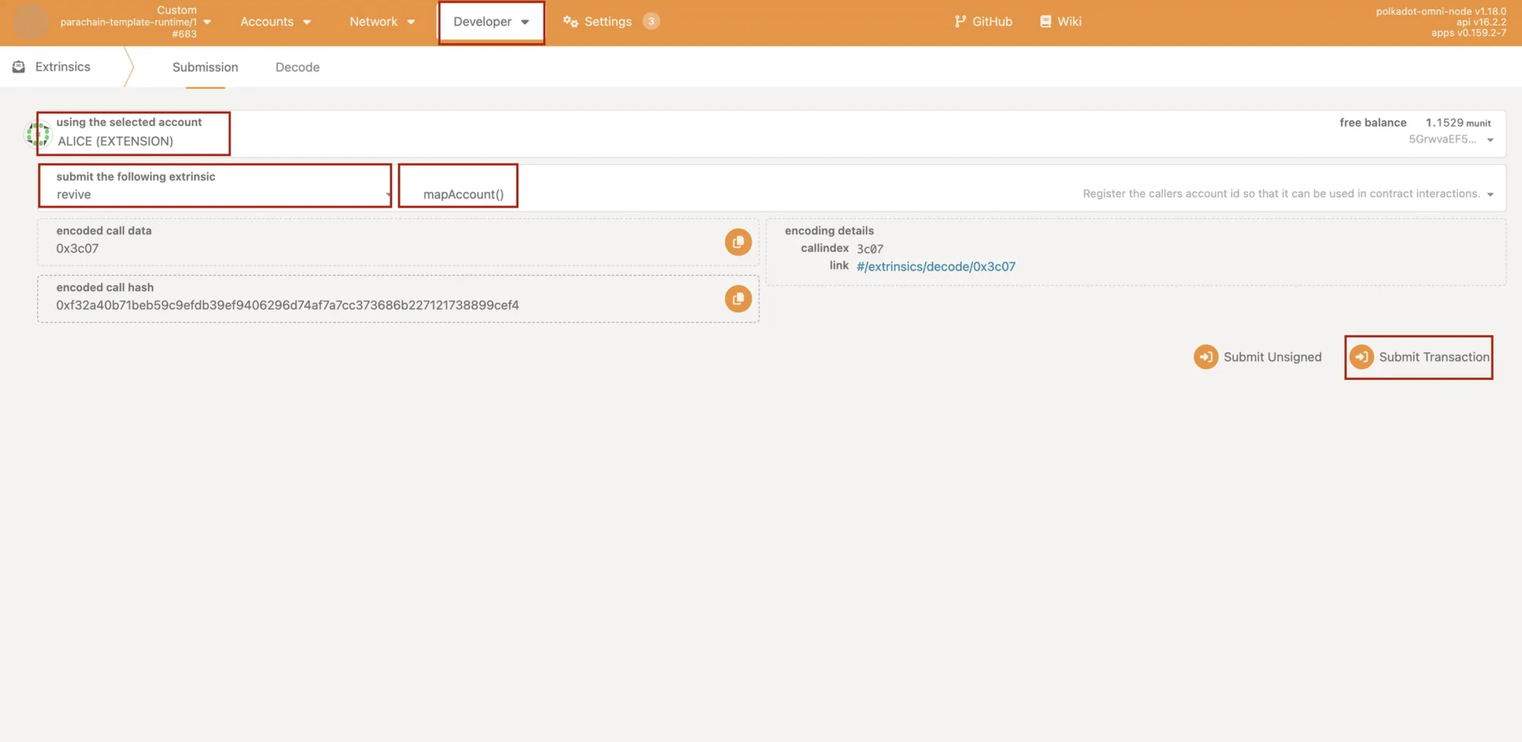1522x742 pixels.
Task: Click the callindex value 3c07
Action: [870, 249]
